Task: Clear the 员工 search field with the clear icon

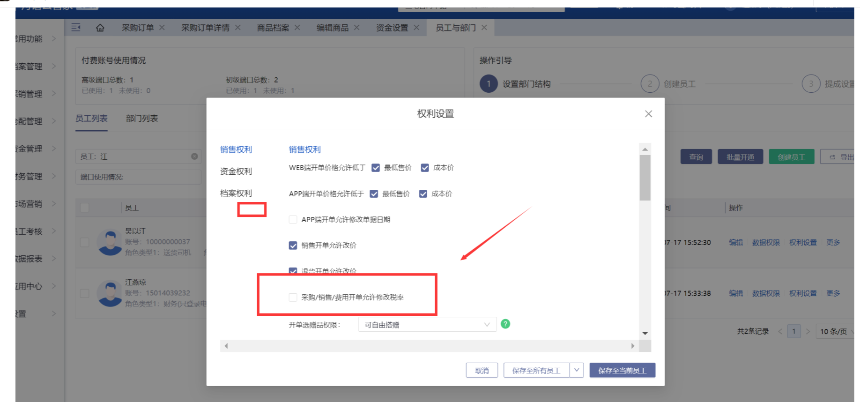Action: coord(194,156)
